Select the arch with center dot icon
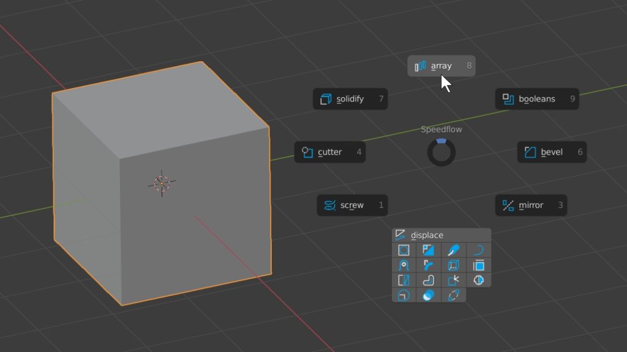This screenshot has width=627, height=352. pos(404,265)
